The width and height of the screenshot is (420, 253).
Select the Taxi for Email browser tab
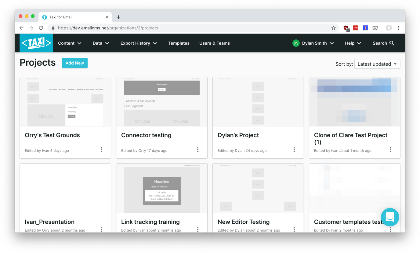tap(75, 17)
